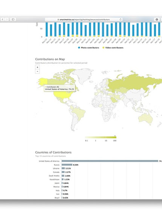The width and height of the screenshot is (162, 215).
Task: Click the browser forward arrow button
Action: tap(7, 20)
